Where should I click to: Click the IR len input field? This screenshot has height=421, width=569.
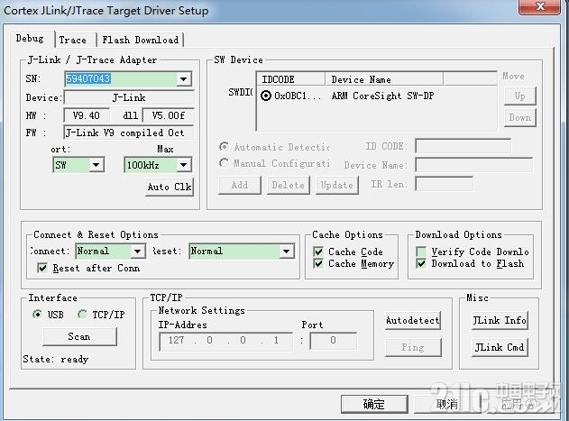pos(445,184)
